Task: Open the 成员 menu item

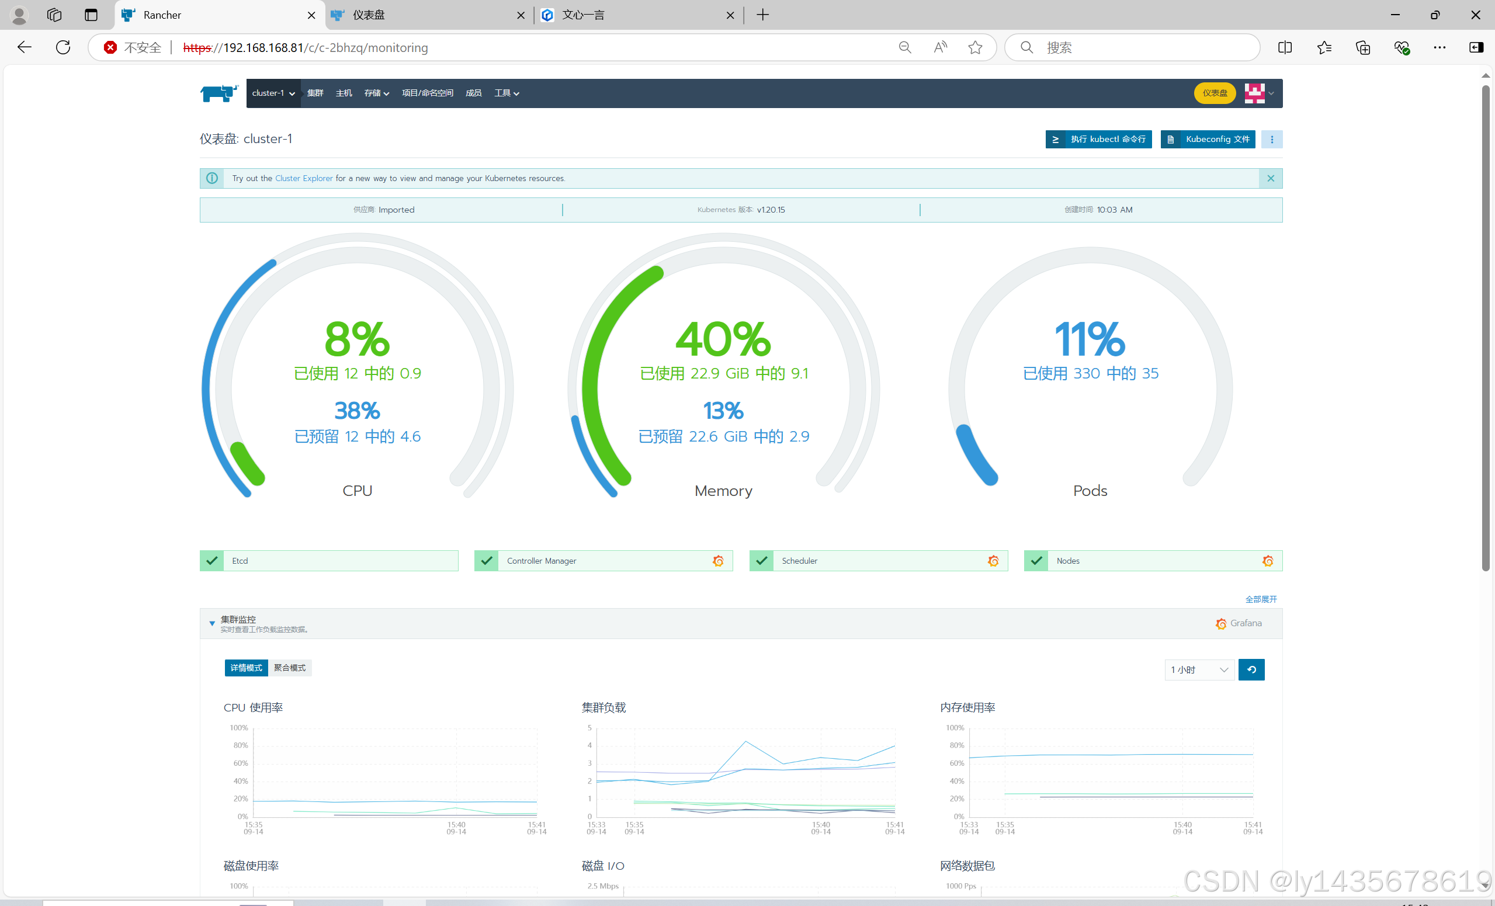Action: tap(473, 93)
